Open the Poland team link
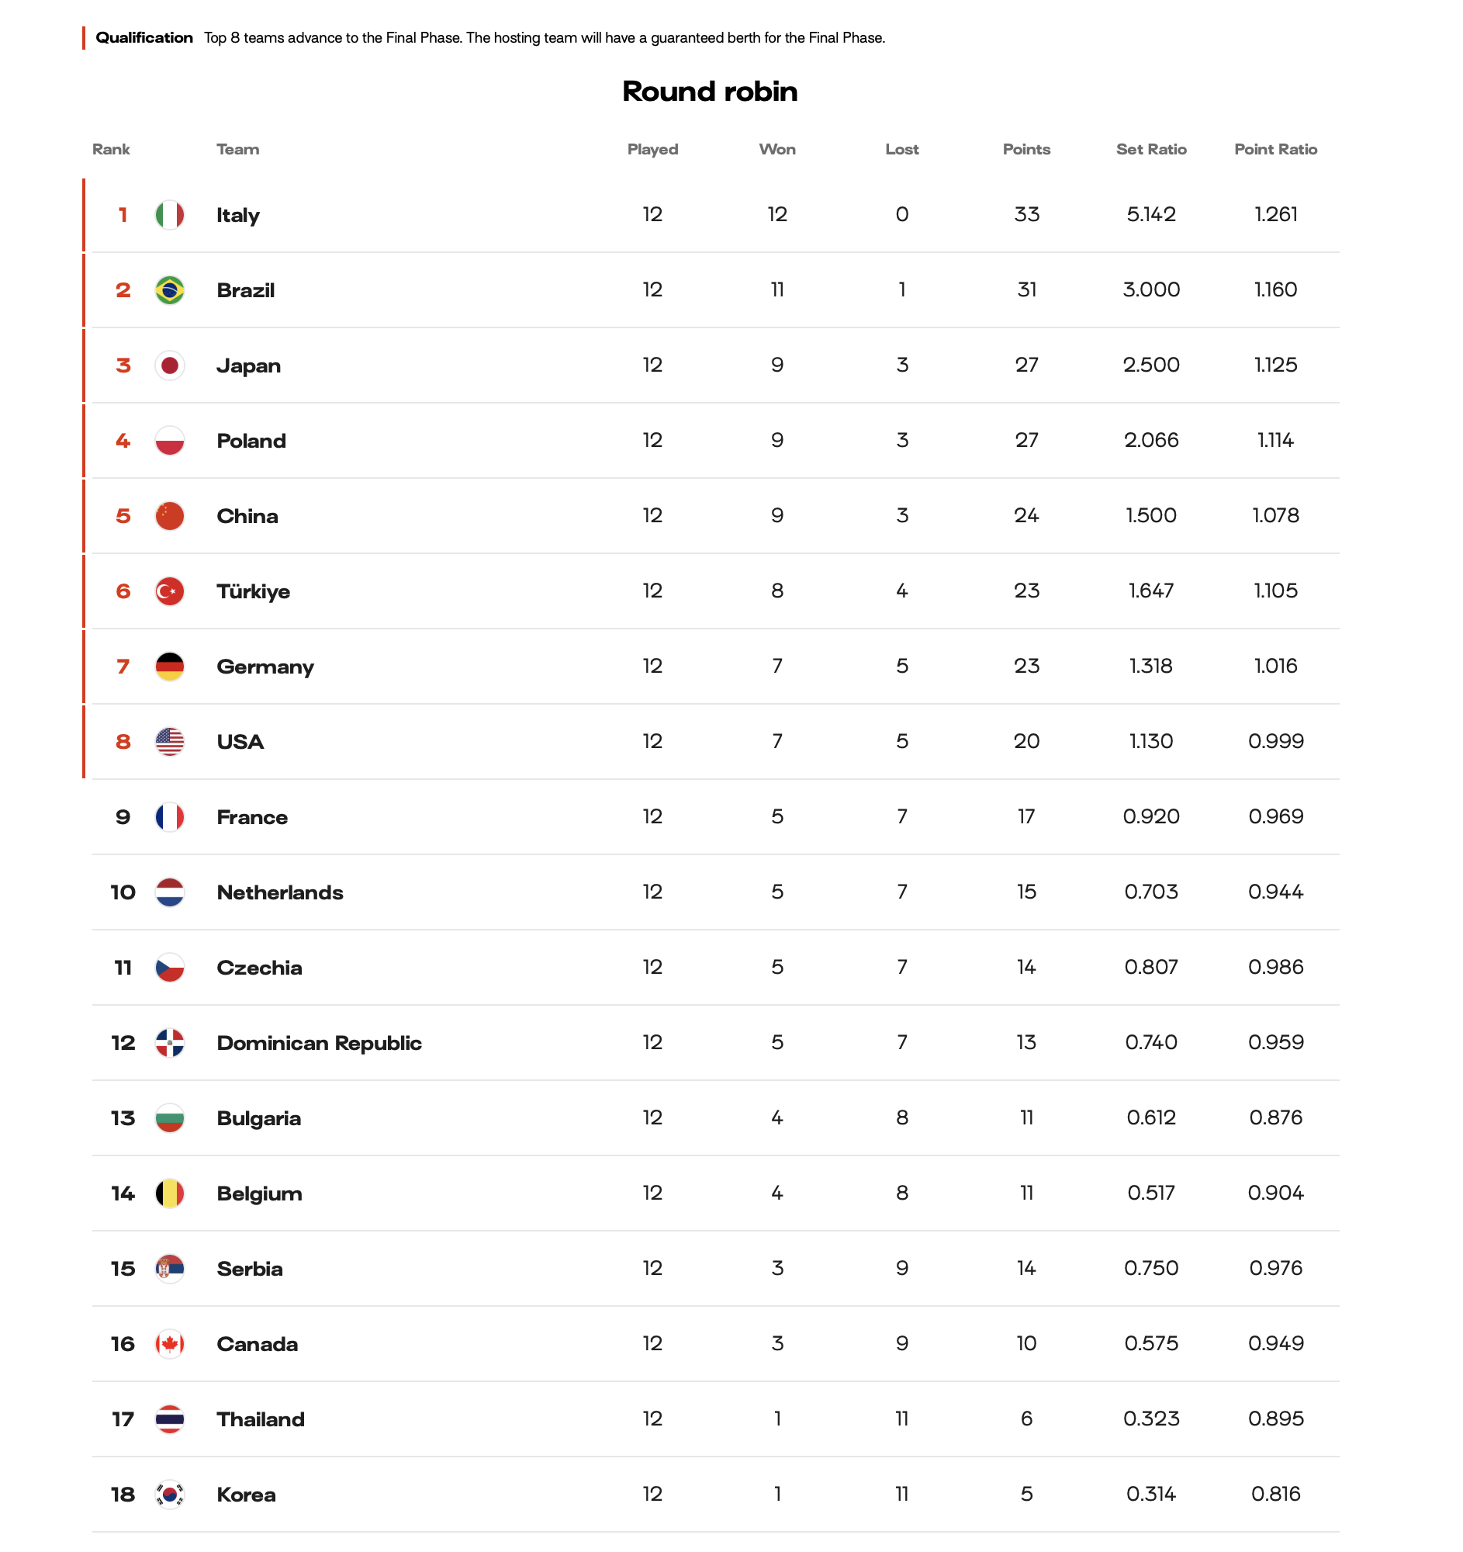This screenshot has width=1463, height=1552. click(251, 441)
